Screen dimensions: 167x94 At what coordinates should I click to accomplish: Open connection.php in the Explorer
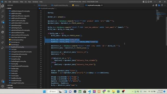pos(16,57)
